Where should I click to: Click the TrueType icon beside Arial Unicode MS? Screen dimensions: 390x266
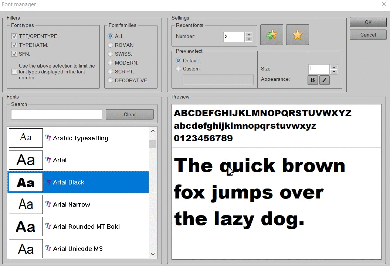[x=48, y=248]
